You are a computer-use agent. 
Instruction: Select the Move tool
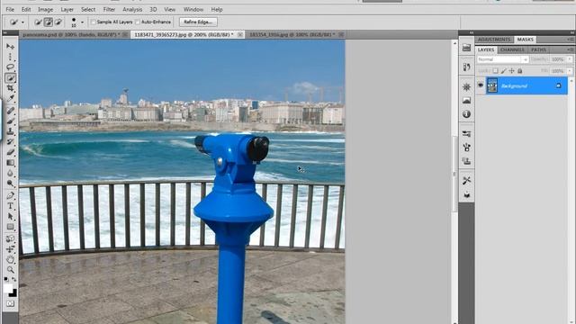[10, 46]
